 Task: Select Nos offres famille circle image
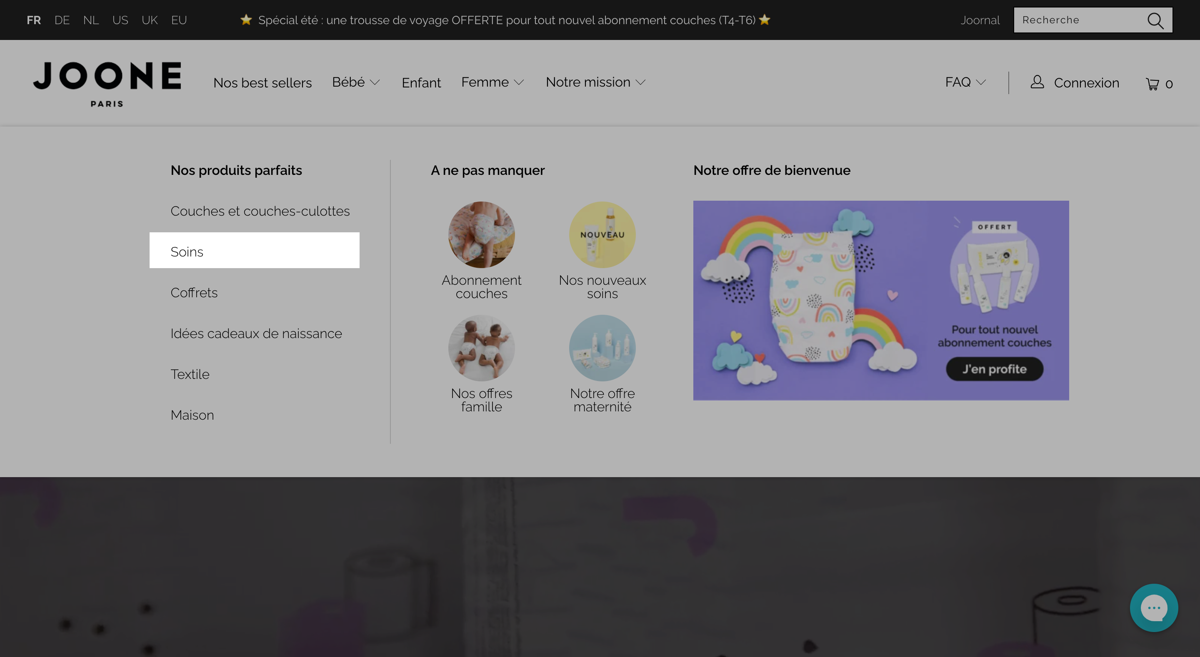click(x=481, y=348)
